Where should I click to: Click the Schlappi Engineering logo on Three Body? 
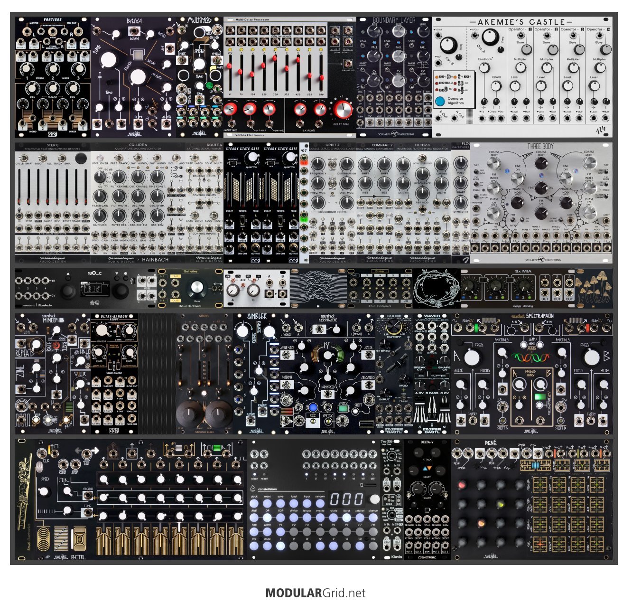pos(542,259)
